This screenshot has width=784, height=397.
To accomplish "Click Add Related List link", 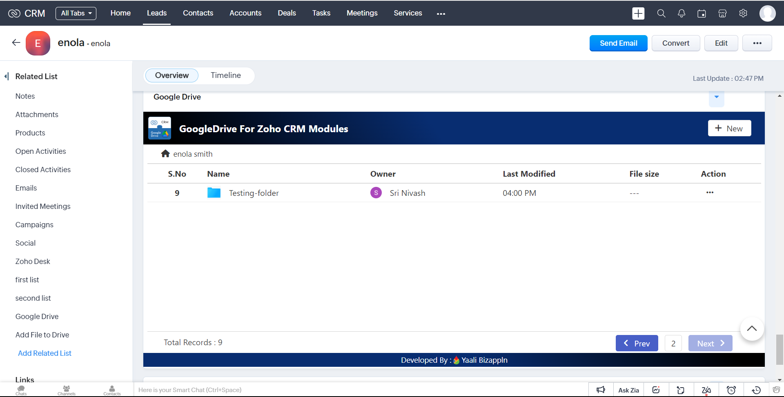I will [45, 353].
